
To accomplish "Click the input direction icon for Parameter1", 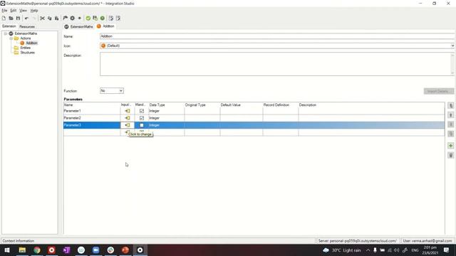I will (x=128, y=111).
